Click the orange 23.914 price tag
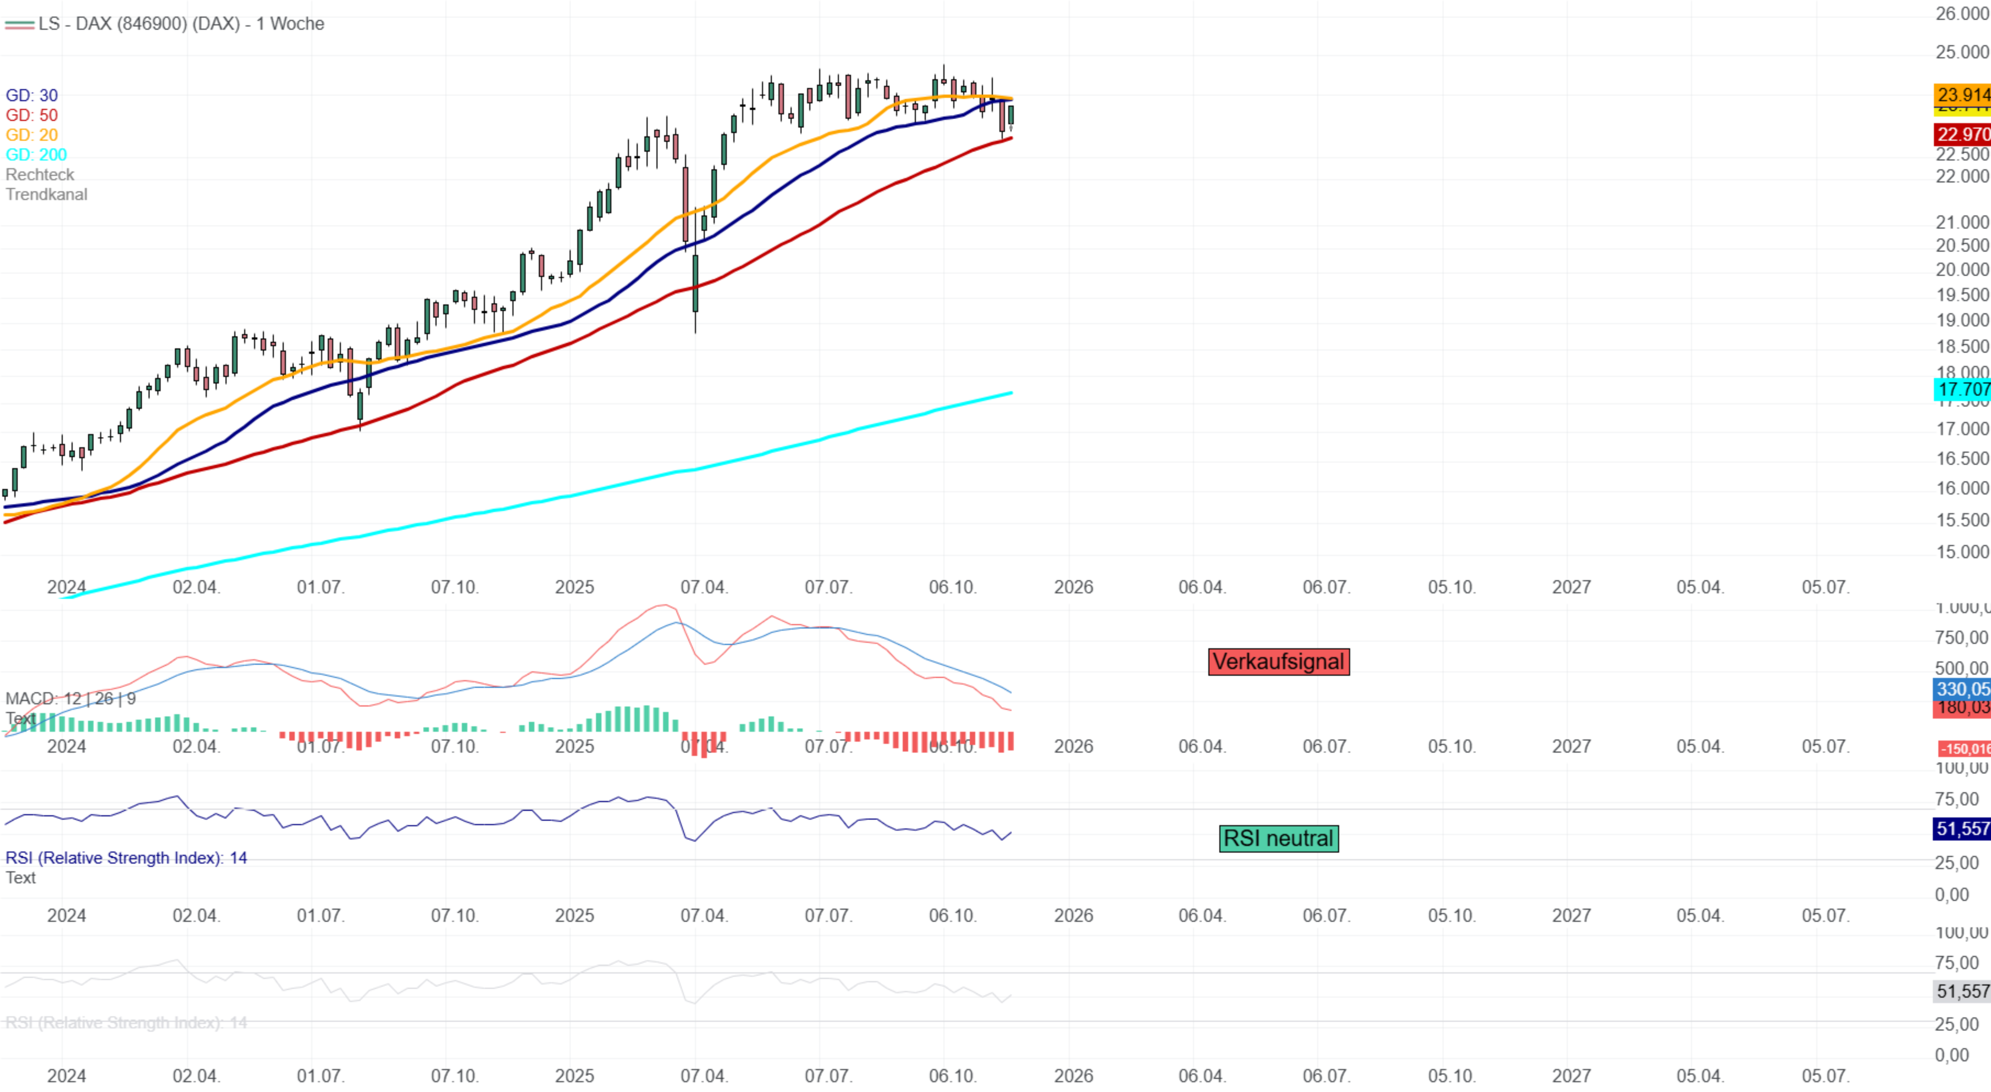This screenshot has height=1092, width=1991. 1962,94
